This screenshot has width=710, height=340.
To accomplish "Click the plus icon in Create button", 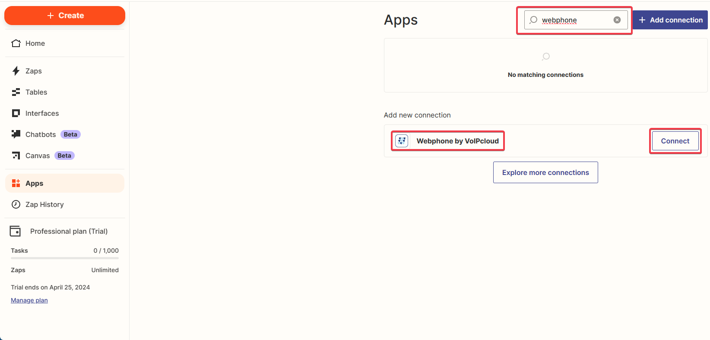I will click(51, 16).
